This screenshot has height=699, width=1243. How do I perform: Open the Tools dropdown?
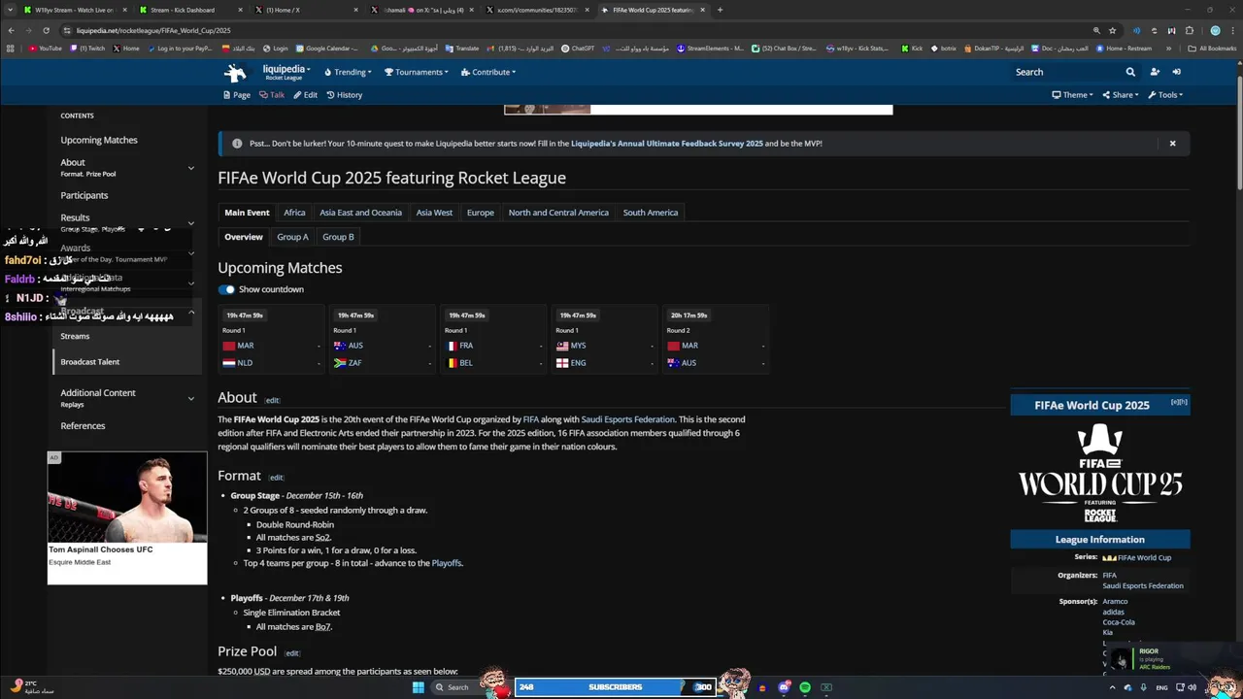tap(1165, 95)
